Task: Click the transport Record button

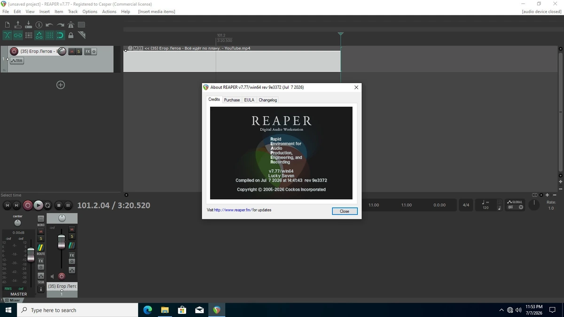Action: [28, 205]
